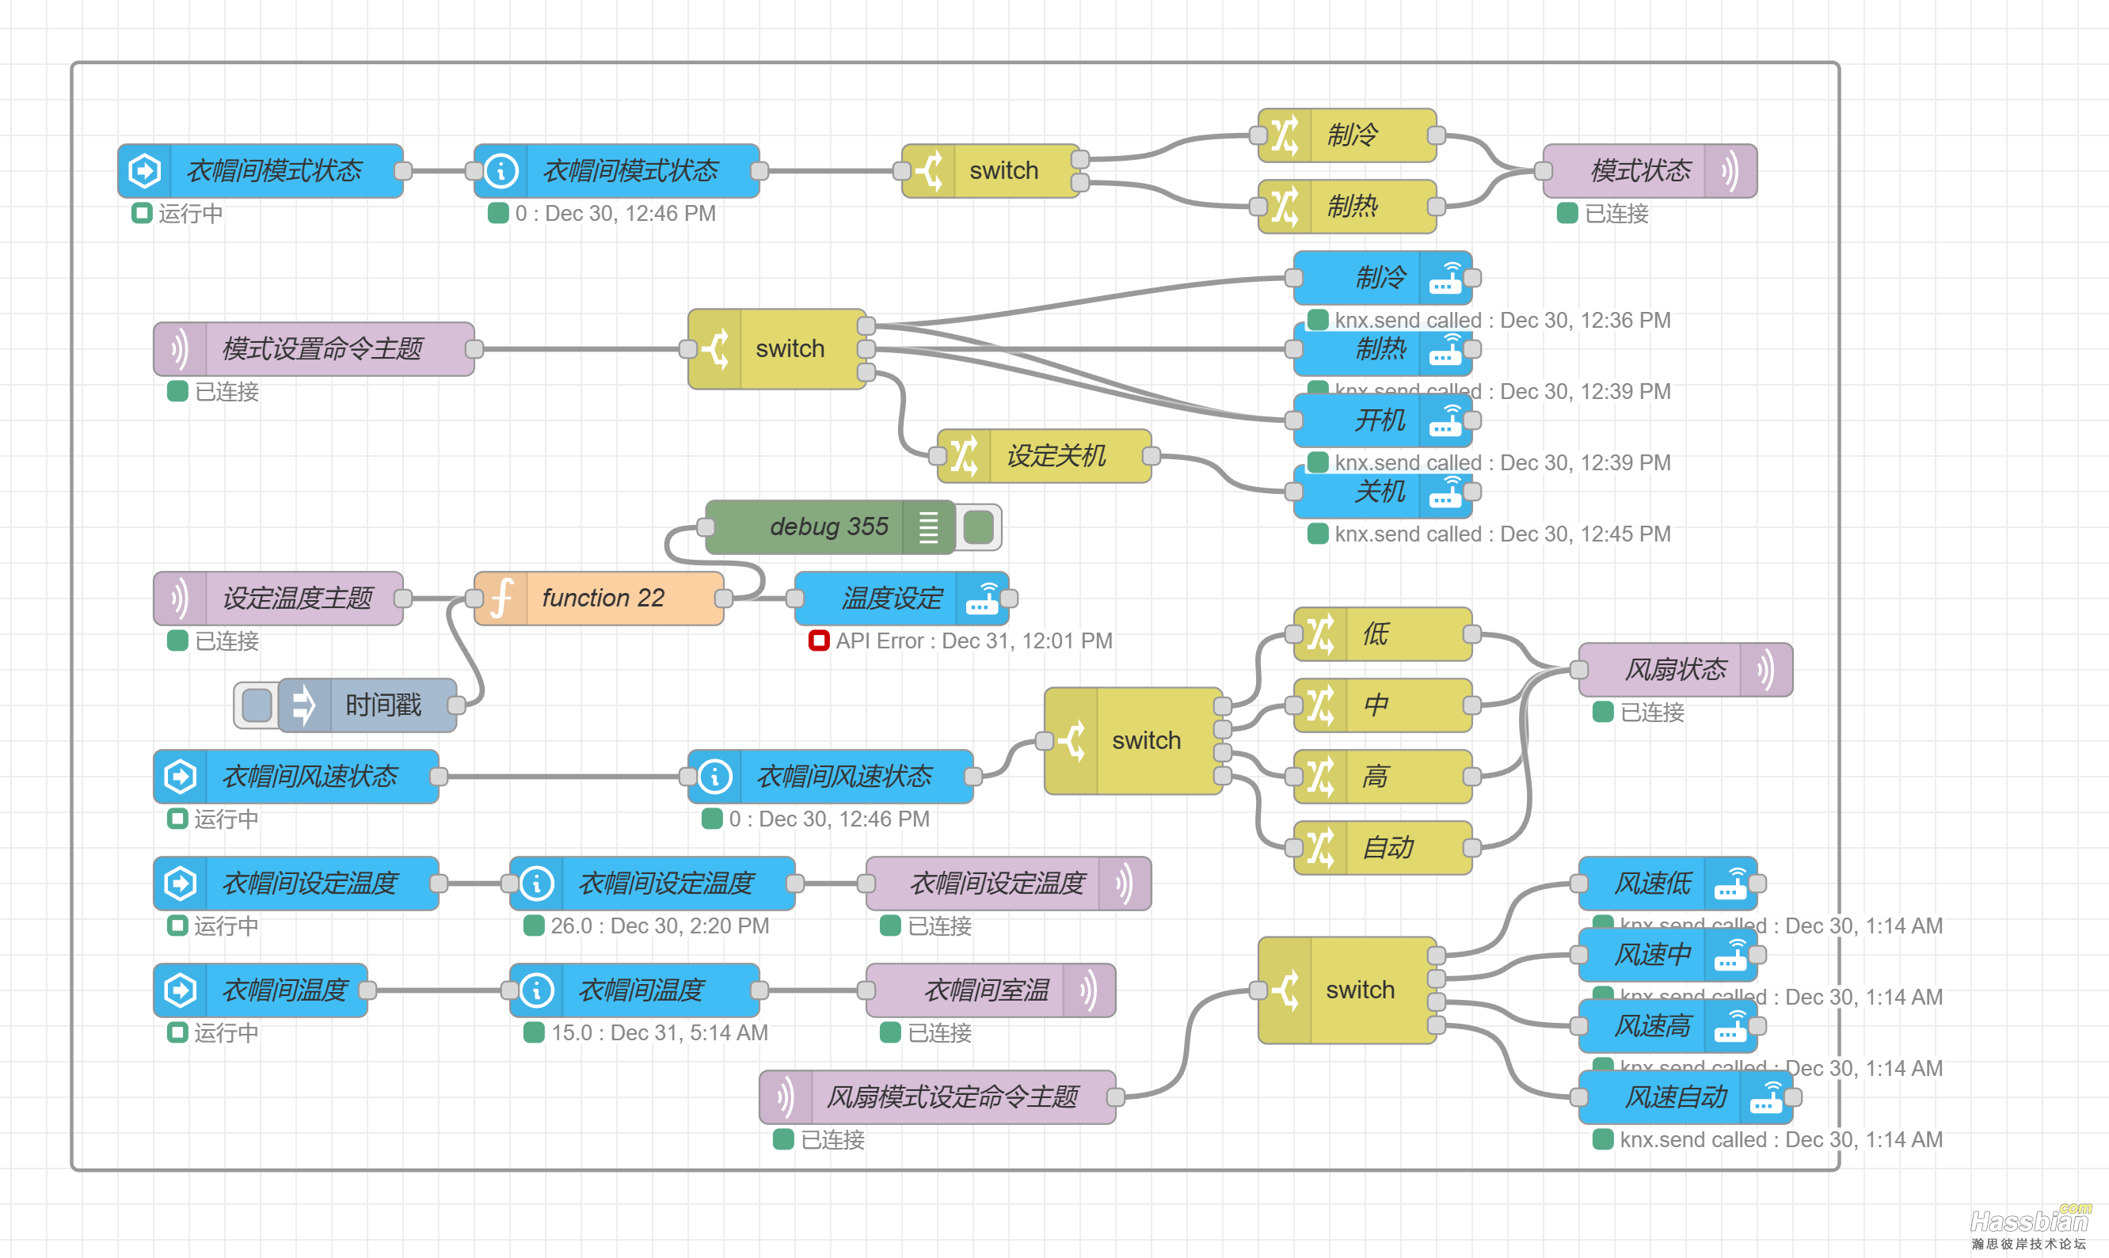Image resolution: width=2109 pixels, height=1258 pixels.
Task: Click the 温度设定 API Error status text
Action: 973,640
